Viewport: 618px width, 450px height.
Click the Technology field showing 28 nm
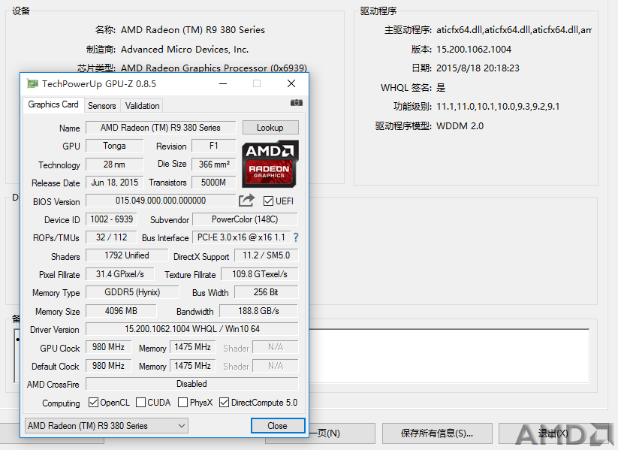[x=115, y=164]
